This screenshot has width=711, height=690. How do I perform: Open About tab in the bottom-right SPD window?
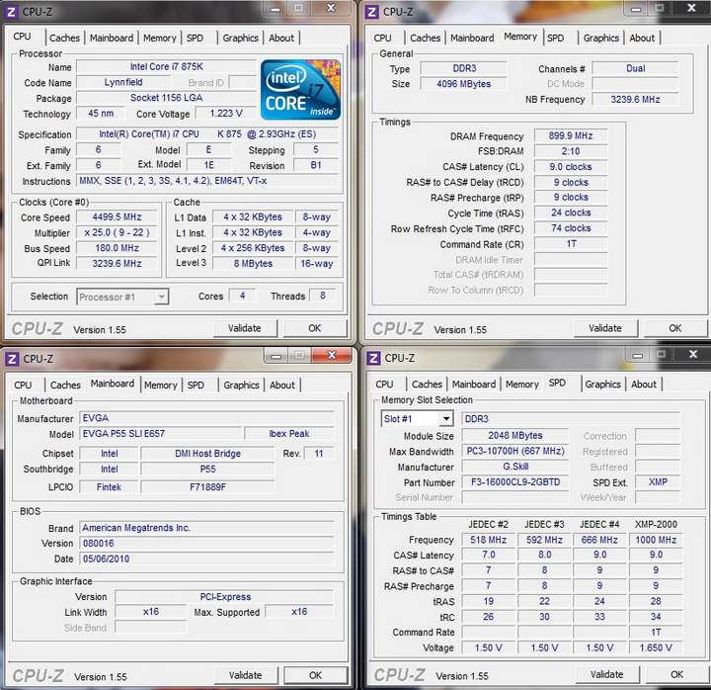pyautogui.click(x=644, y=384)
